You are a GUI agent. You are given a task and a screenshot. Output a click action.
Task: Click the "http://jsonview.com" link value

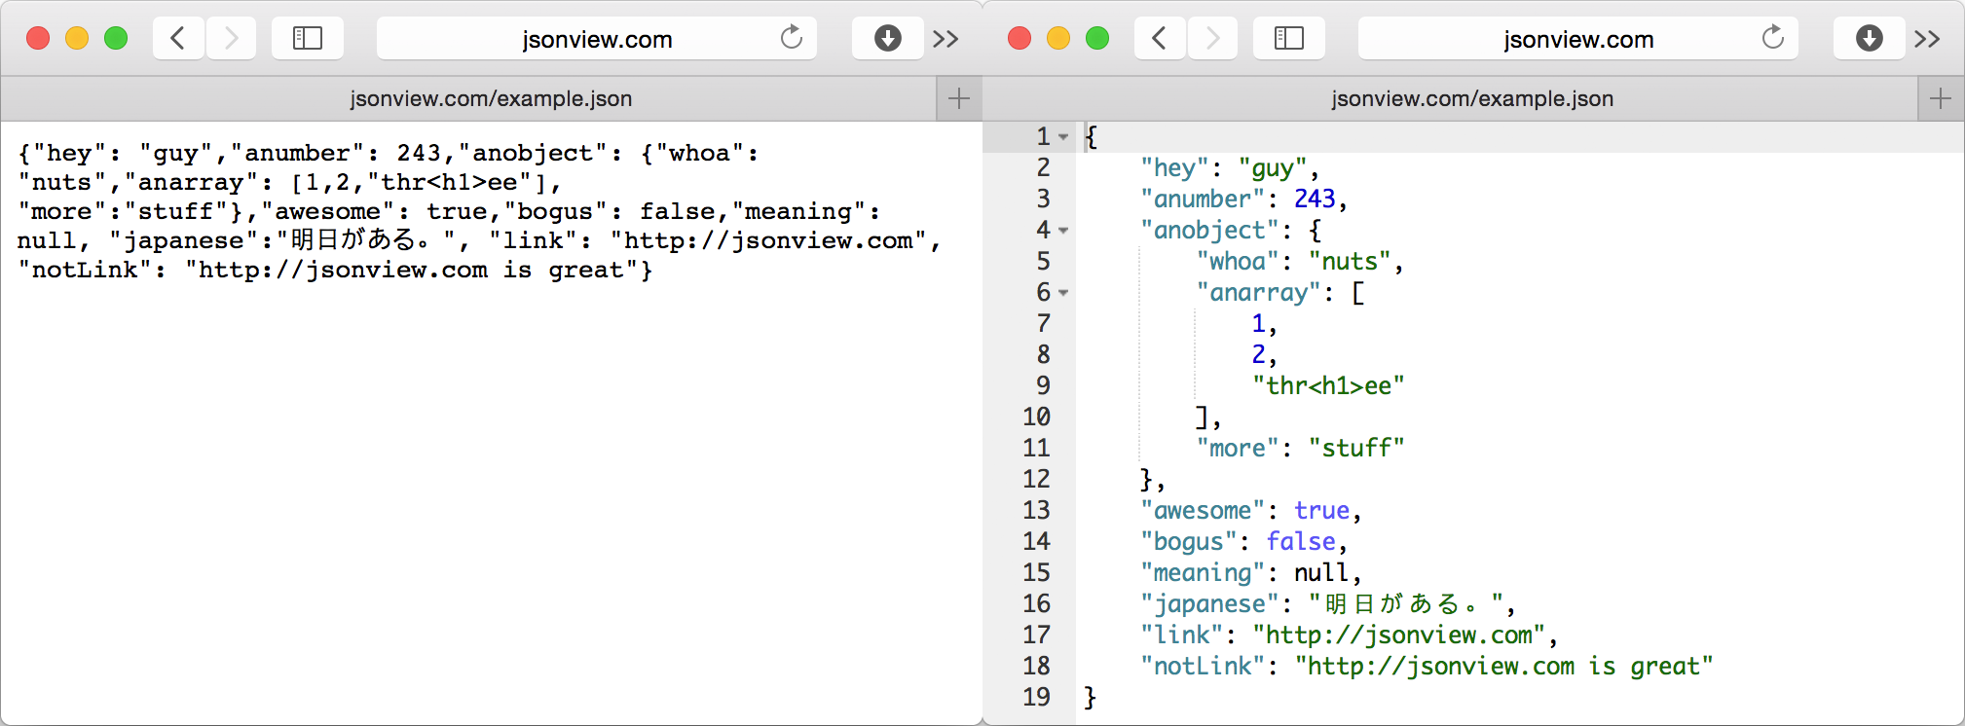tap(1398, 635)
